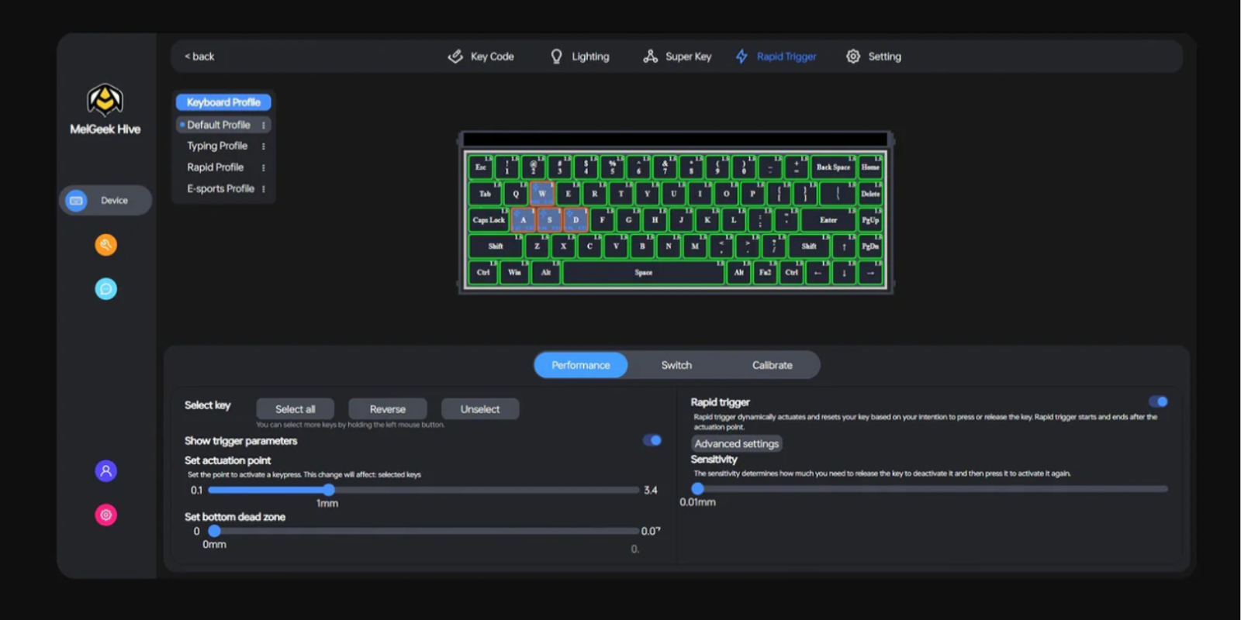Toggle the Rapid trigger switch
This screenshot has width=1241, height=620.
pyautogui.click(x=1158, y=401)
